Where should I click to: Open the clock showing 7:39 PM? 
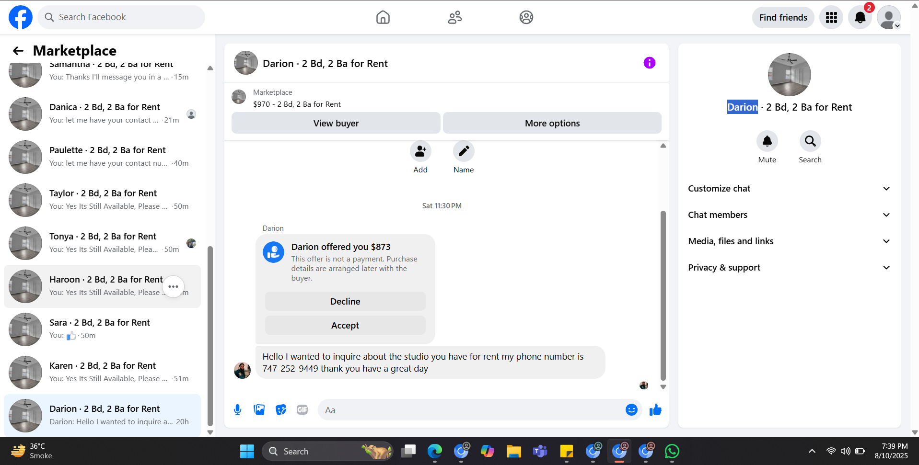pos(891,451)
